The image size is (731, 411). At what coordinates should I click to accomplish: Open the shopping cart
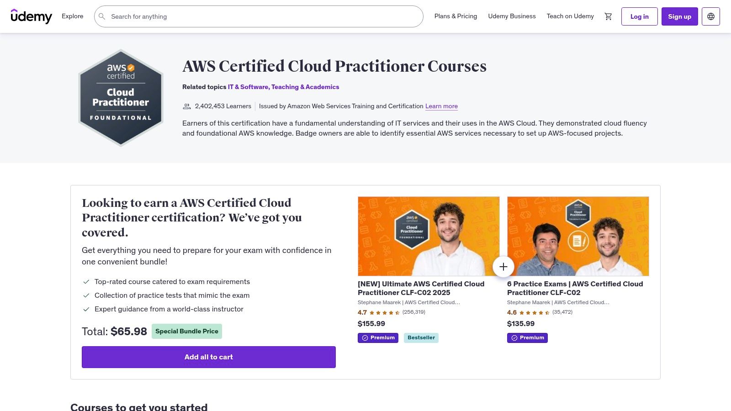(608, 16)
